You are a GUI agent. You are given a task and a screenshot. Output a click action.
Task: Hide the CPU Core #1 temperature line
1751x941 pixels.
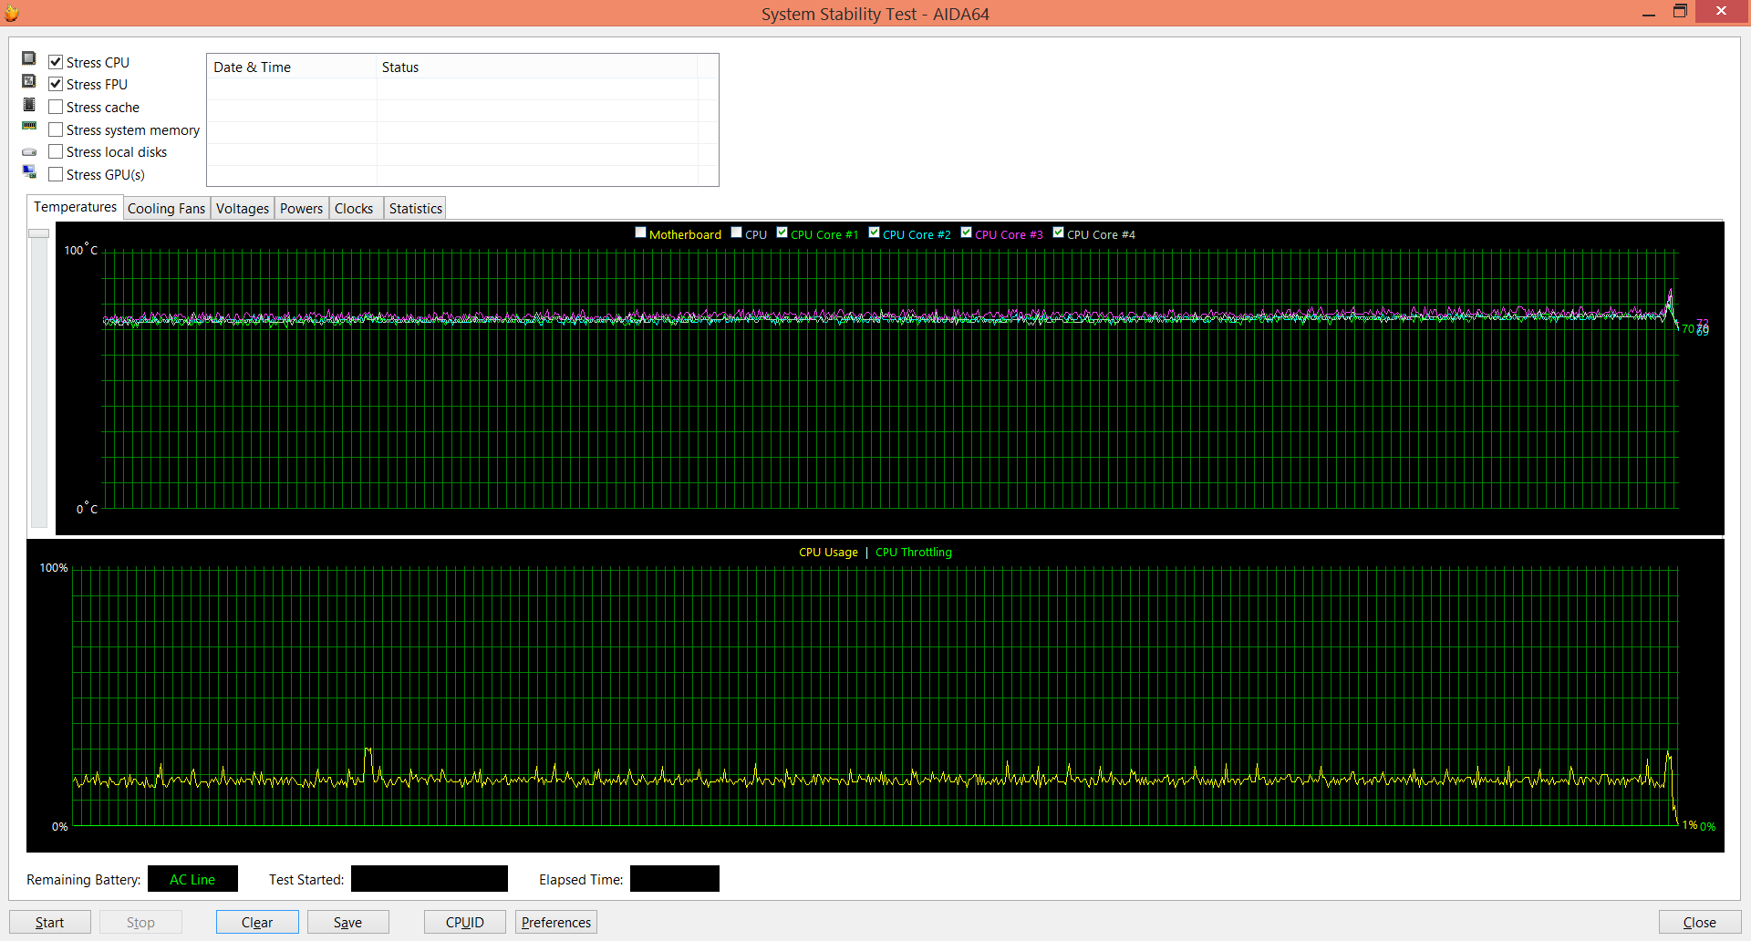[782, 233]
